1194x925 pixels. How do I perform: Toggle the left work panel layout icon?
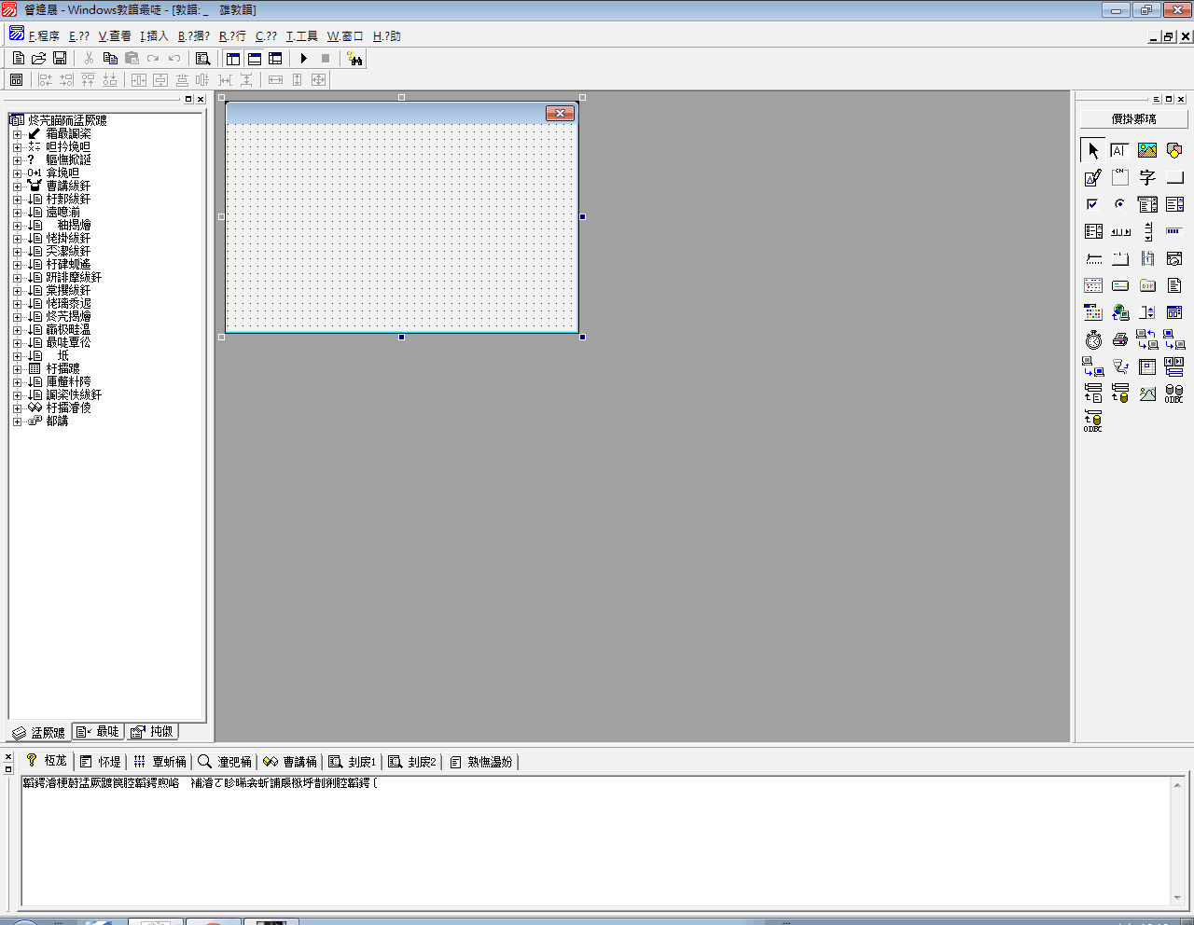coord(233,58)
